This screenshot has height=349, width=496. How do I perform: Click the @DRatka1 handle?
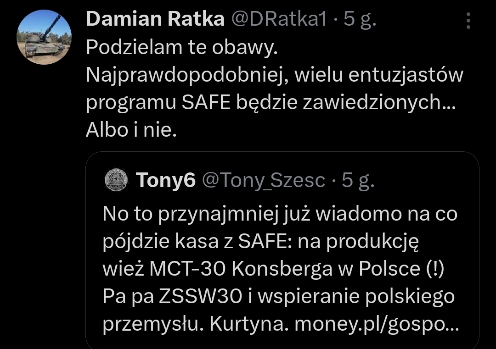pyautogui.click(x=278, y=19)
